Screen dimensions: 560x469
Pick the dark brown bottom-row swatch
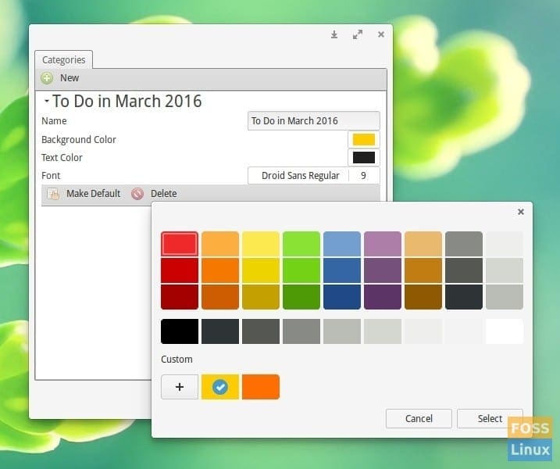click(423, 297)
